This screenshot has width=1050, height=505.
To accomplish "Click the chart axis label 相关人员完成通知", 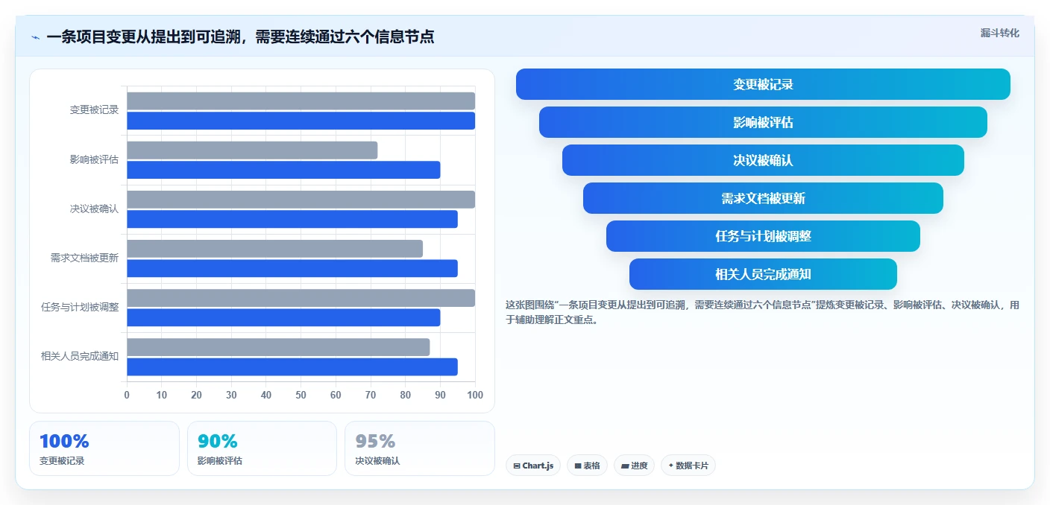I will [80, 356].
